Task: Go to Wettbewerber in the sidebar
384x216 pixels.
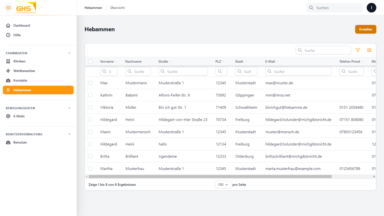Action: point(24,71)
